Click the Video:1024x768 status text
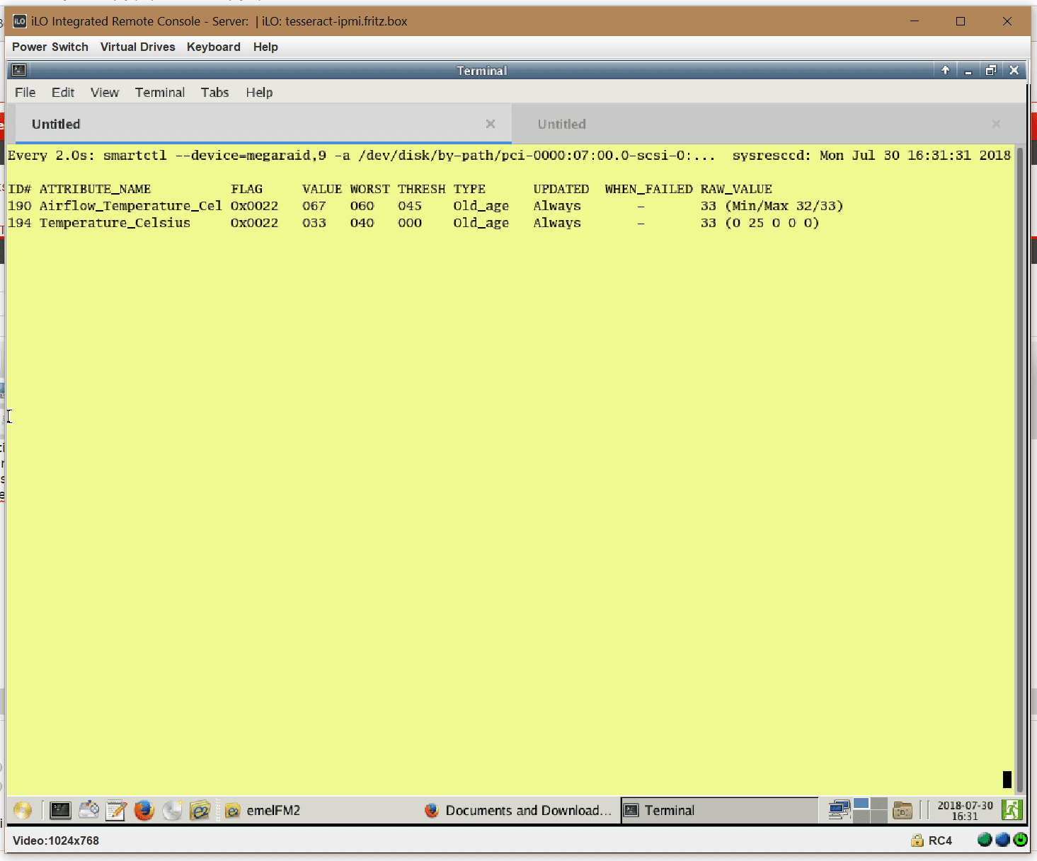 [x=56, y=840]
